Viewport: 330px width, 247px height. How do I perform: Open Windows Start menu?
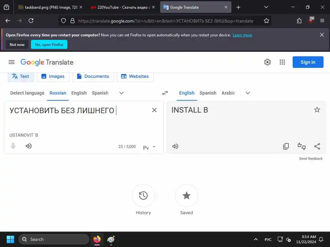click(x=10, y=239)
